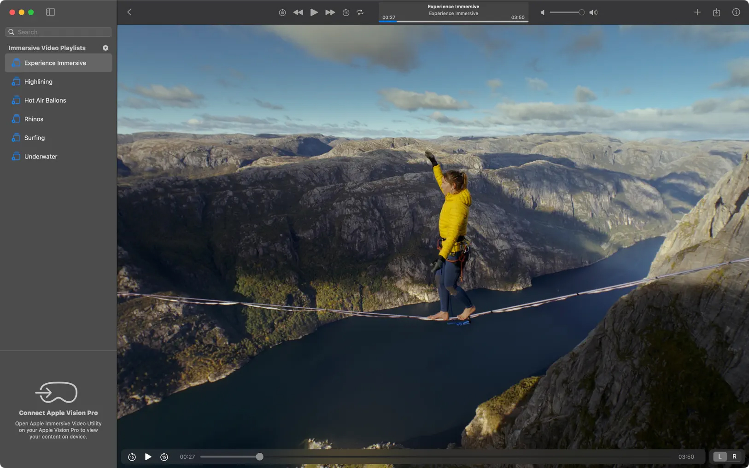This screenshot has width=749, height=468.
Task: Go back with the toolbar chevron
Action: tap(129, 12)
